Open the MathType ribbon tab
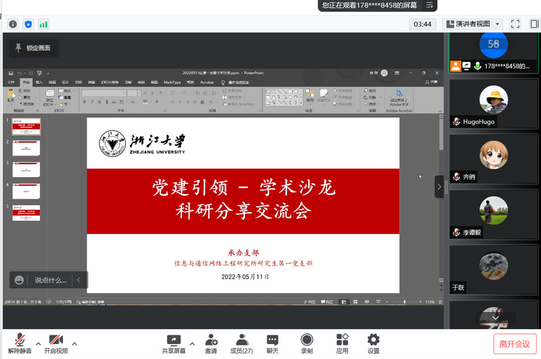The image size is (541, 359). 172,82
